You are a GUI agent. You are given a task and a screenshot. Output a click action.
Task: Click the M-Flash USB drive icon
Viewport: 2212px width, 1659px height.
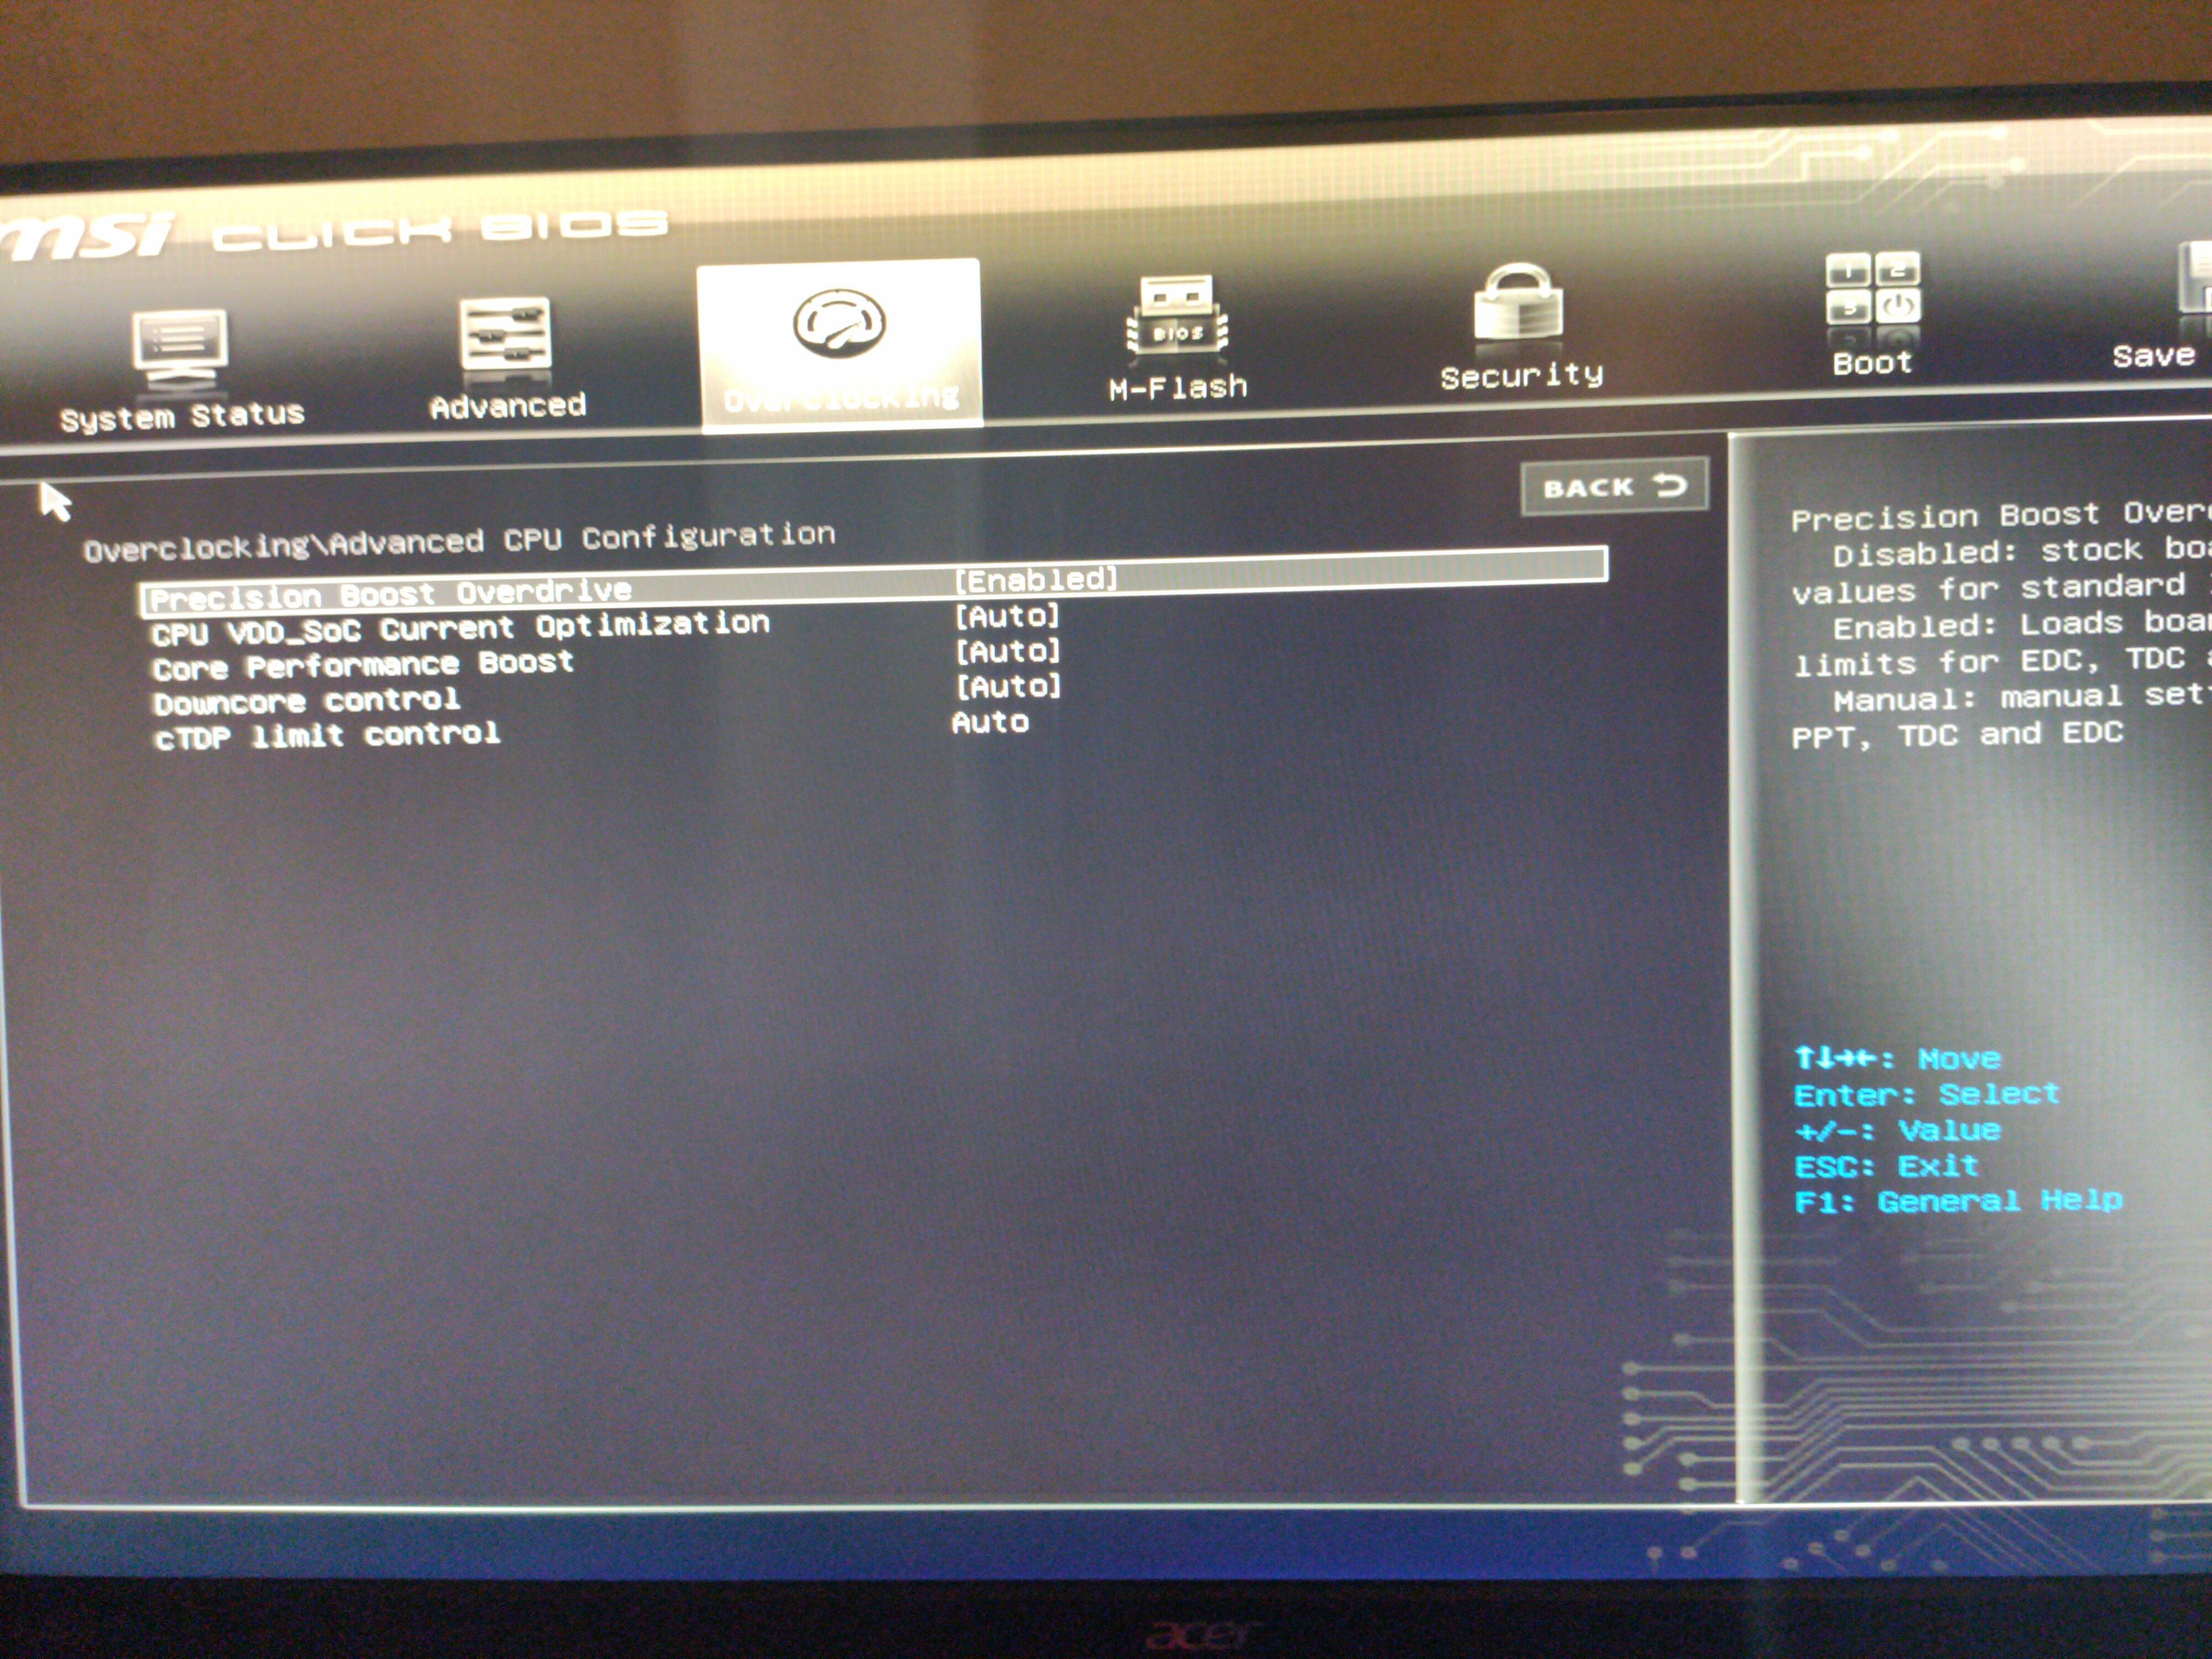1177,316
